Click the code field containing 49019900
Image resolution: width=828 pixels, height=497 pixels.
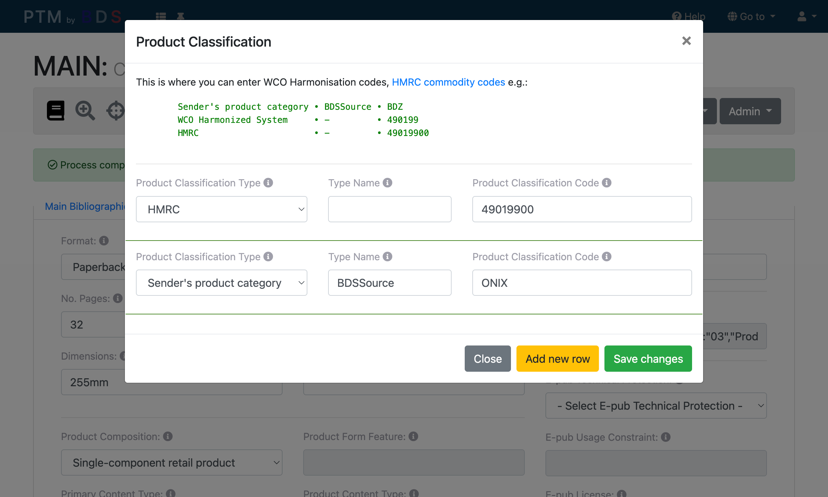tap(582, 209)
